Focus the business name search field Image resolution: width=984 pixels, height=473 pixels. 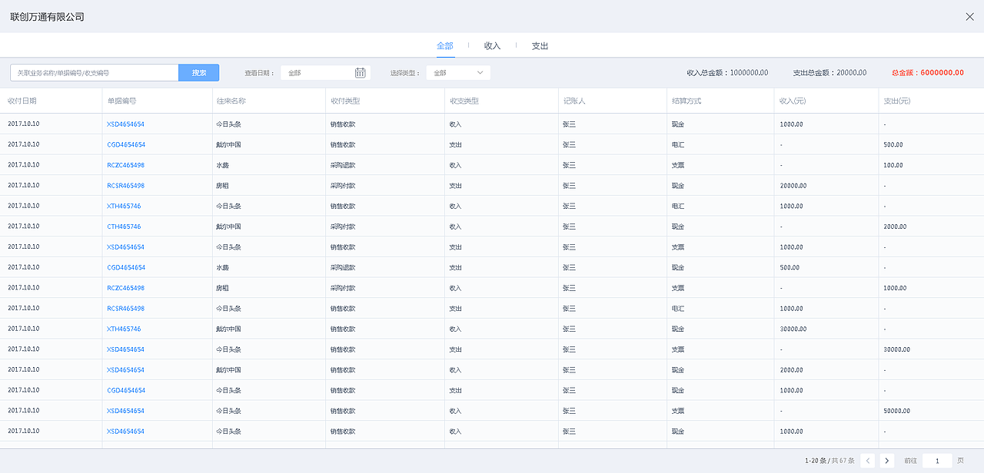pos(95,73)
